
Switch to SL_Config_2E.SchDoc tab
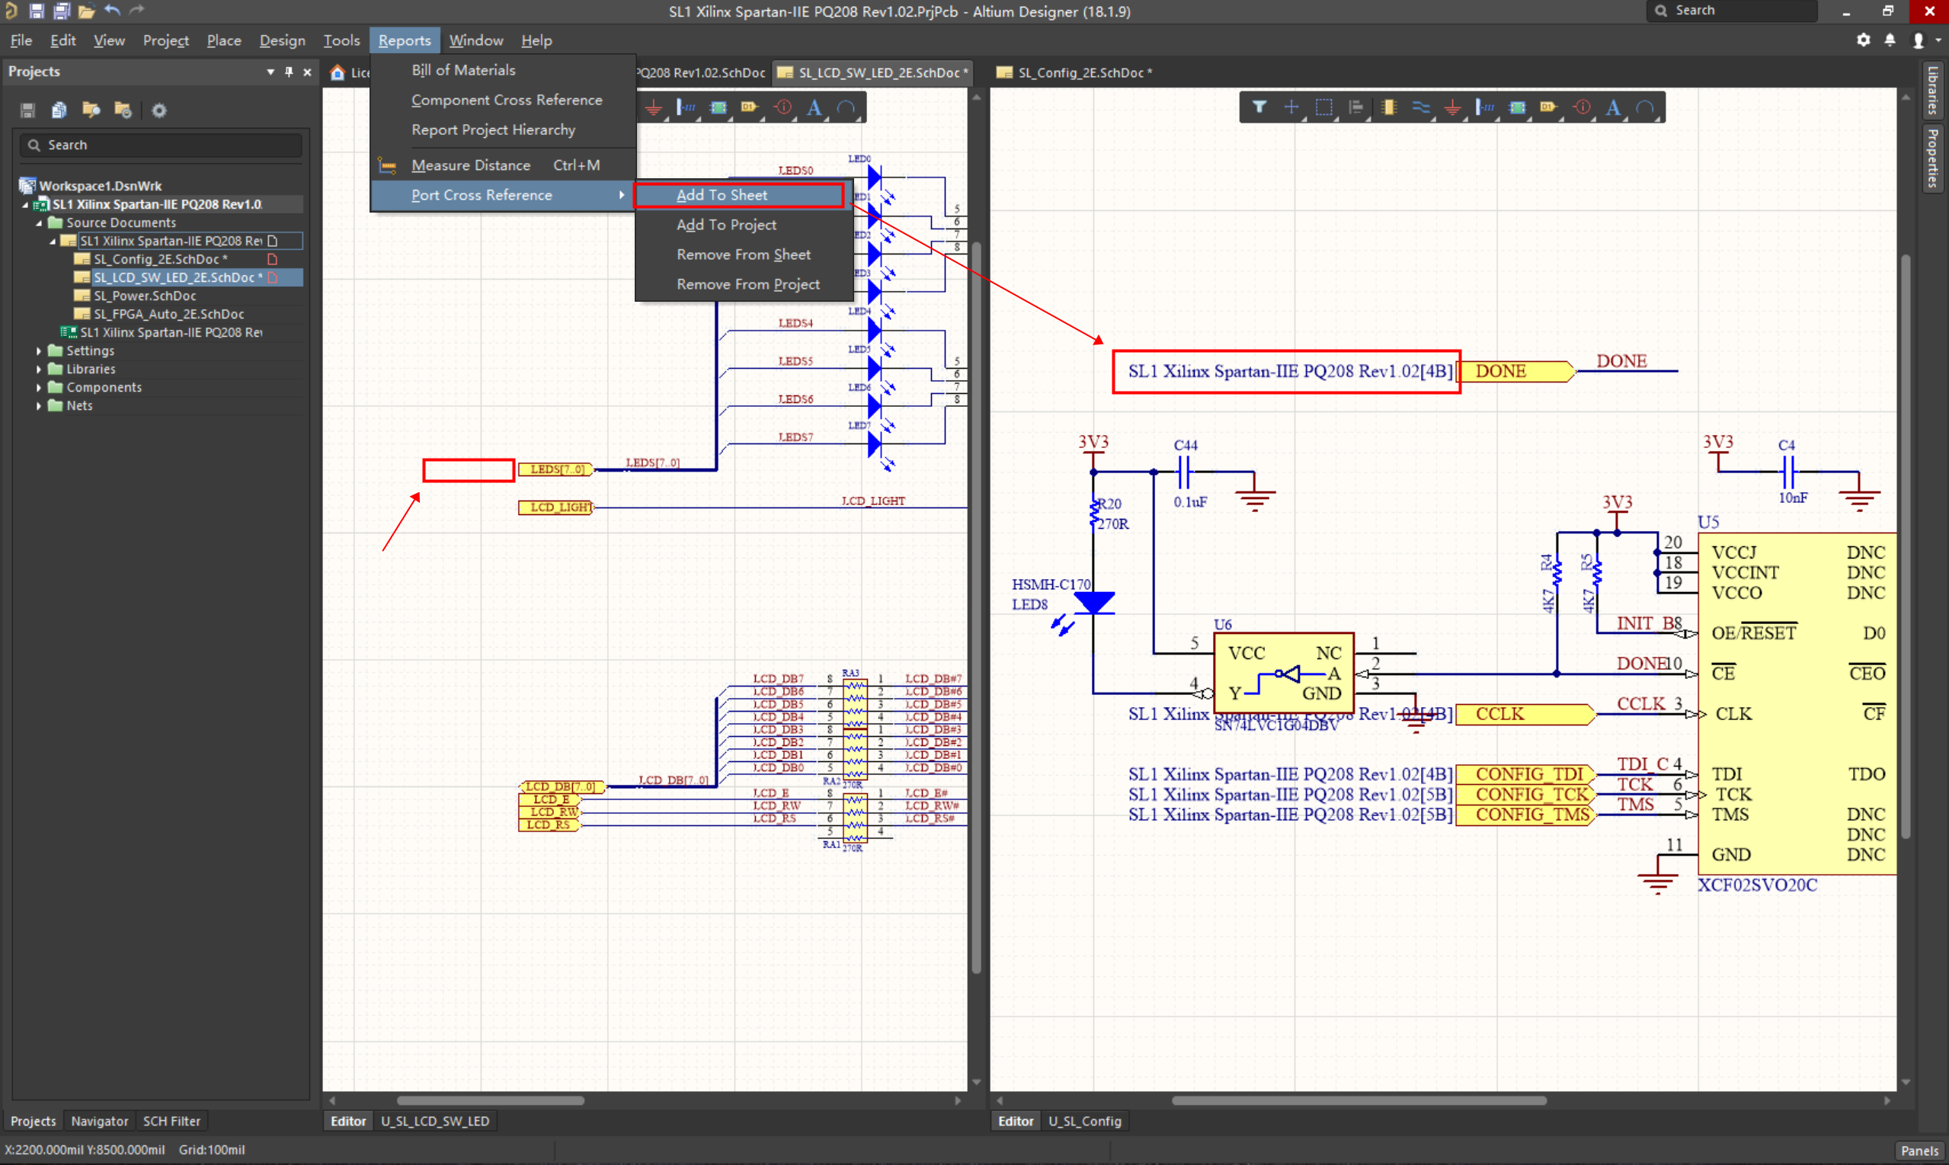(x=1083, y=72)
